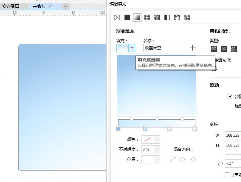Expand the 颜色 color dropdown arrow

point(157,139)
